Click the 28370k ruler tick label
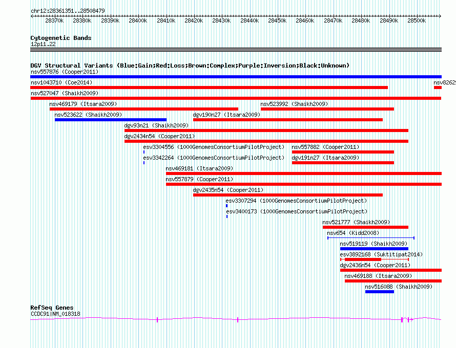This screenshot has height=348, width=456. click(54, 20)
